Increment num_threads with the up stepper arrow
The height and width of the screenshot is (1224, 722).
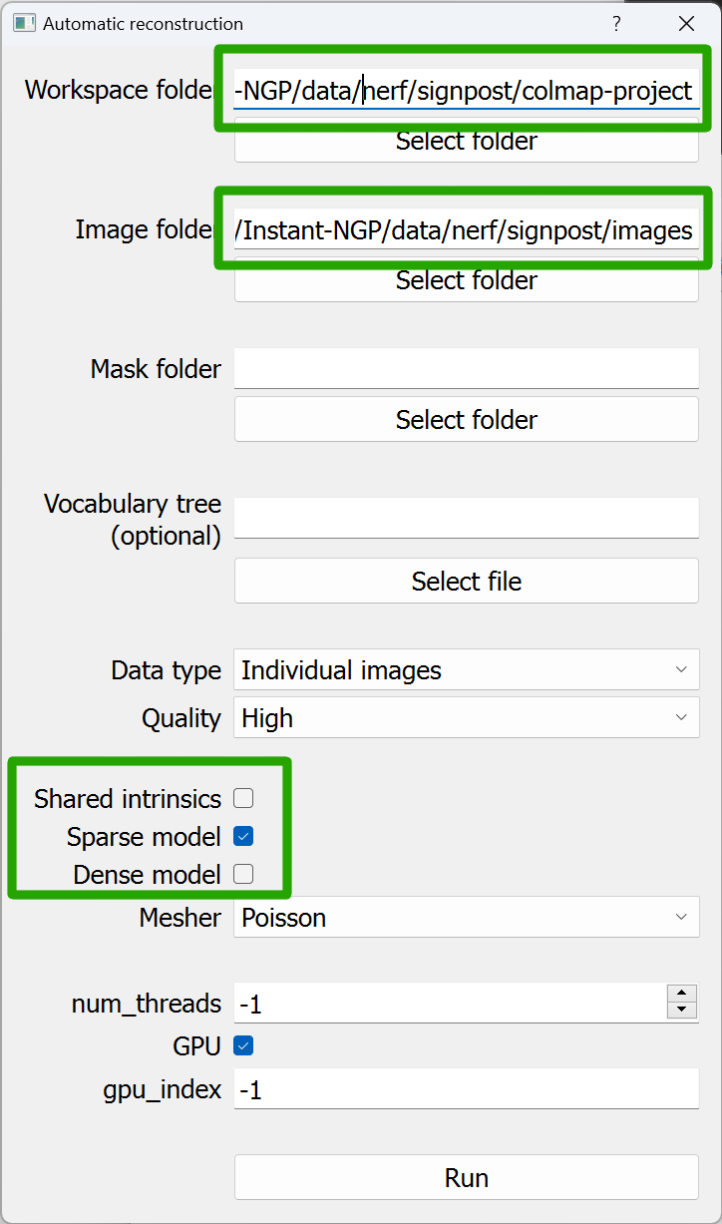682,995
